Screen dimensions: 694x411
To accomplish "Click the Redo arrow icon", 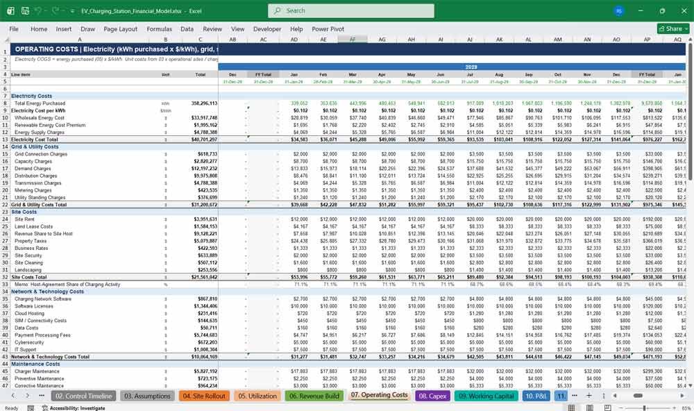I will (55, 10).
